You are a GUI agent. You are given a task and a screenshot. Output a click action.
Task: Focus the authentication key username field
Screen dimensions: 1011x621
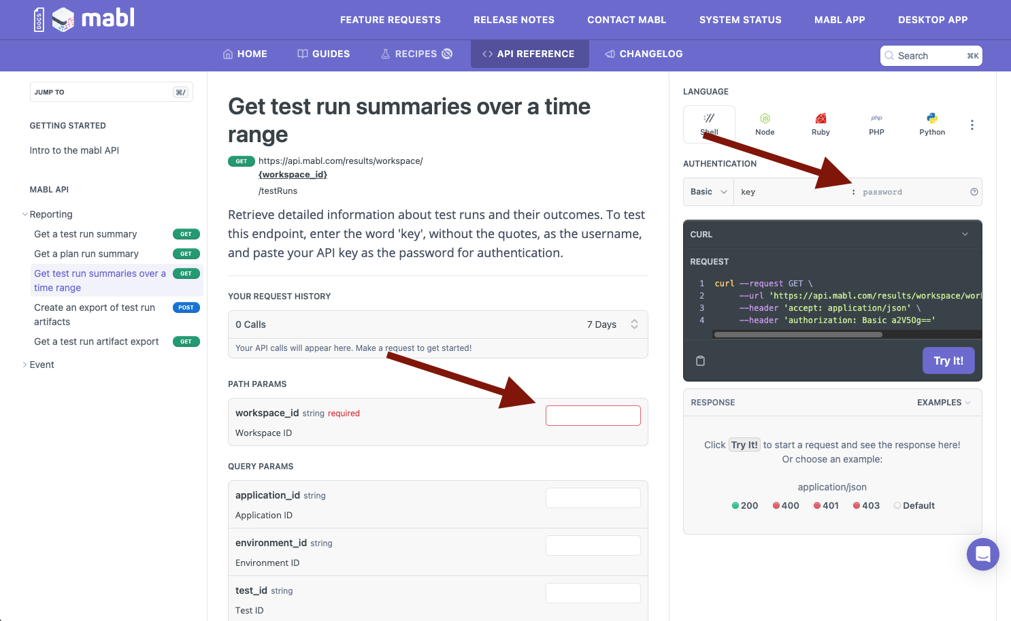tap(792, 192)
